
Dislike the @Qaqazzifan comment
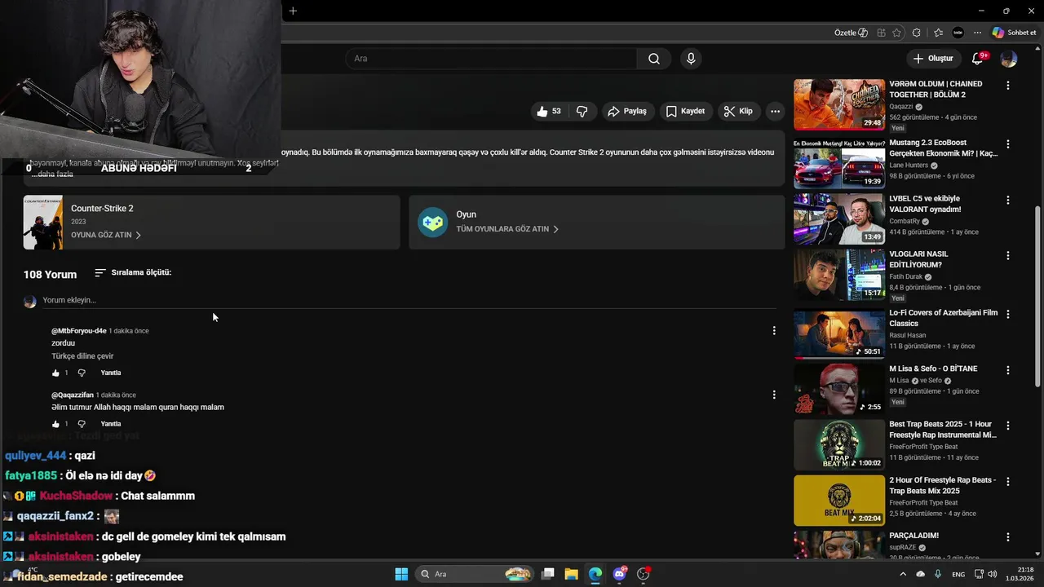[82, 424]
